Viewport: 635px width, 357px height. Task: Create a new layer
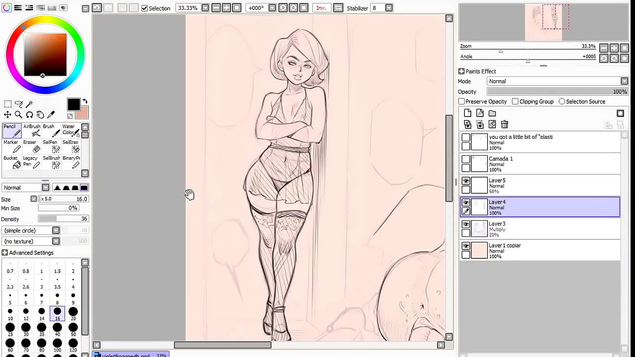coord(467,113)
